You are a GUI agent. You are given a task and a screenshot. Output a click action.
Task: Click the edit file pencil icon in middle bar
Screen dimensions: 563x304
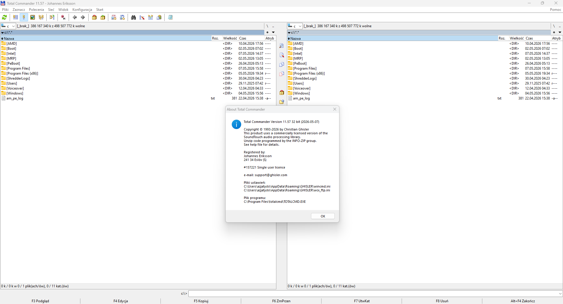pos(282,55)
